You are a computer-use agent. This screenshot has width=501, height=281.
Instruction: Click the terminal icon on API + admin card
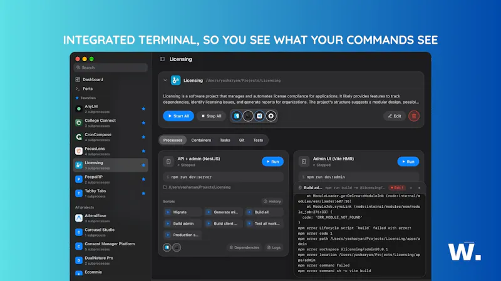(x=168, y=162)
